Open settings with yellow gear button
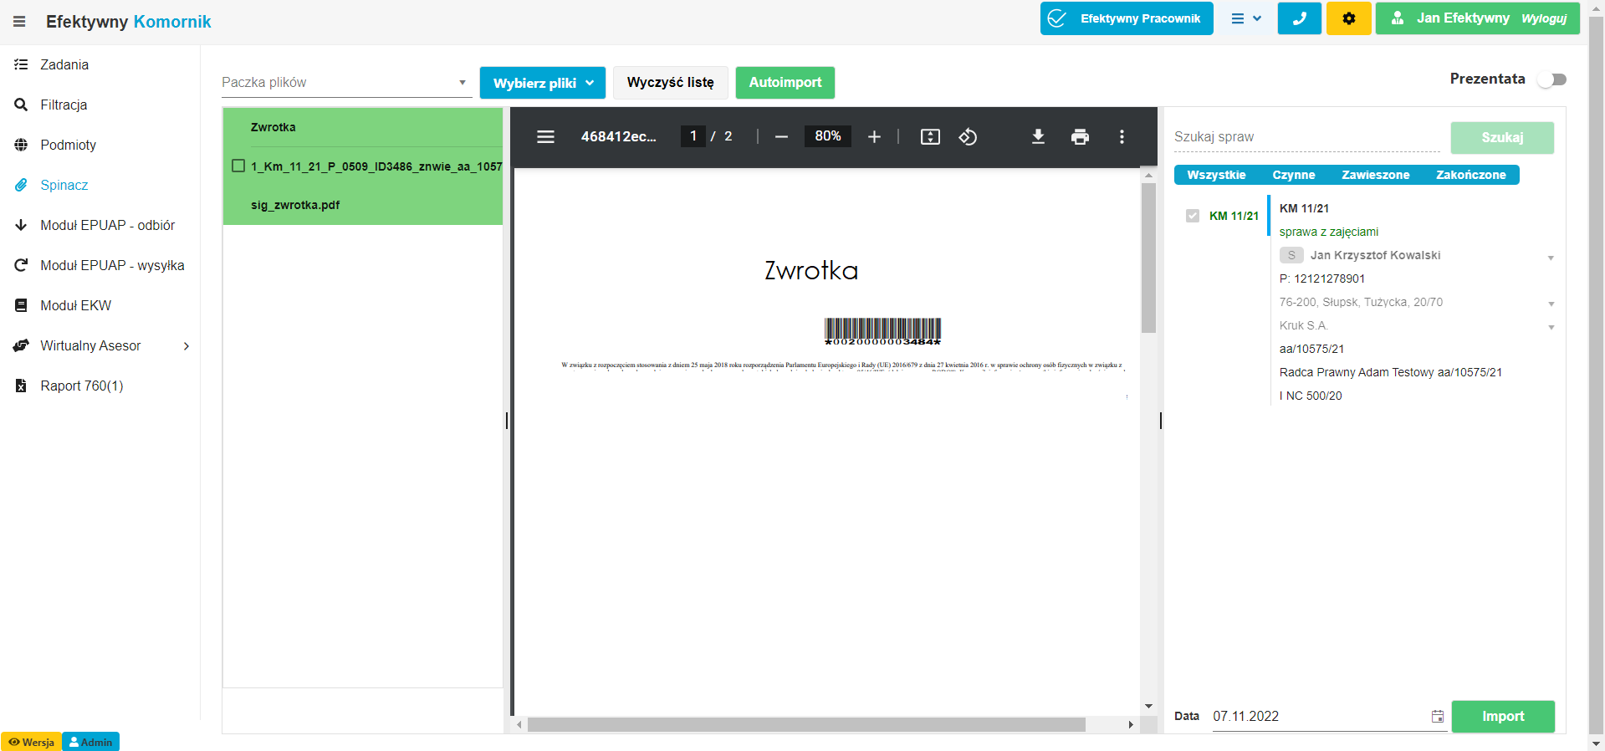The width and height of the screenshot is (1605, 751). point(1348,18)
